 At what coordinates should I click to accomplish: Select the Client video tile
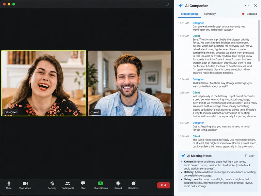pyautogui.click(x=129, y=83)
